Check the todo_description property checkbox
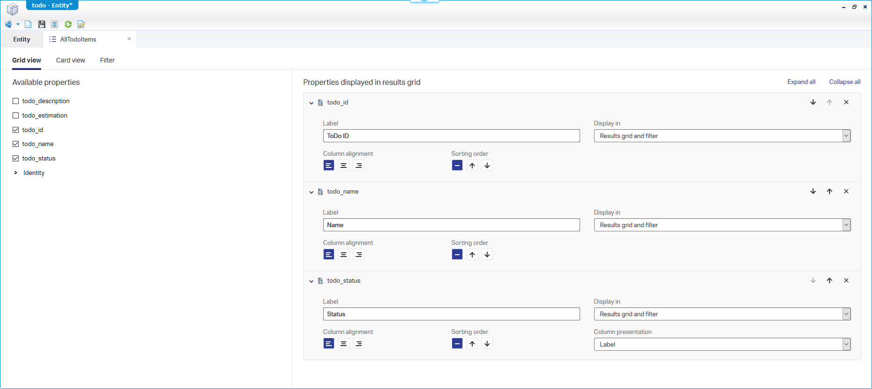The width and height of the screenshot is (872, 389). click(x=16, y=101)
